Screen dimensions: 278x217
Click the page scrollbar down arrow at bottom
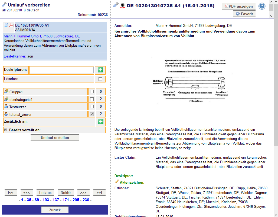pyautogui.click(x=276, y=215)
